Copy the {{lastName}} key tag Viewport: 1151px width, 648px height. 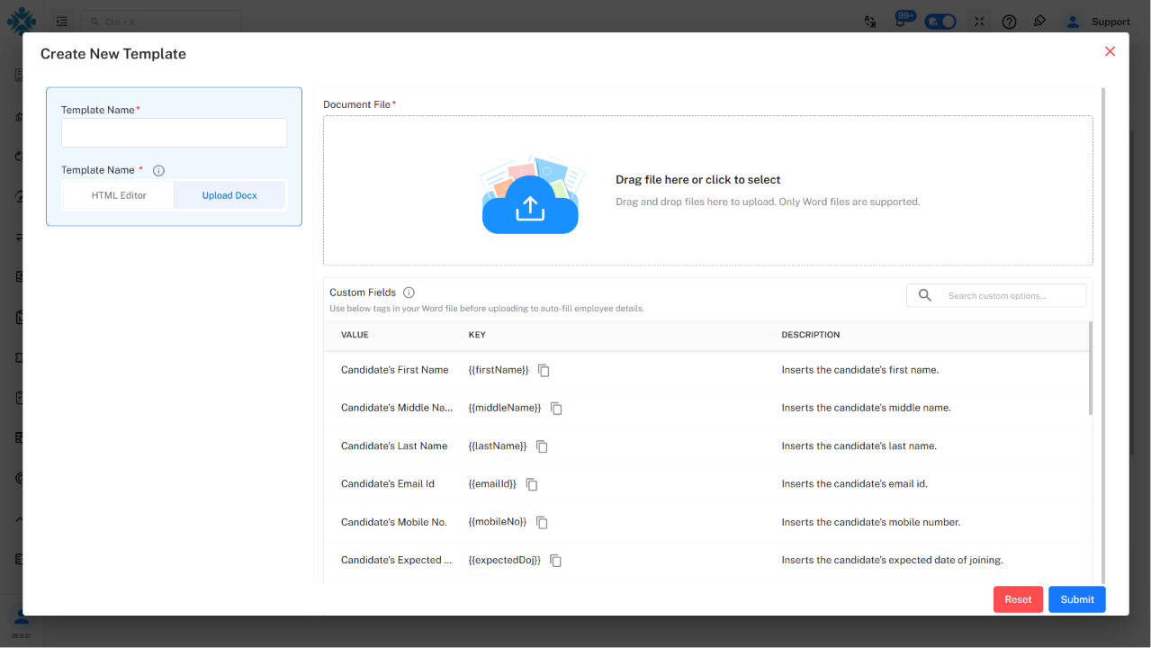coord(542,446)
